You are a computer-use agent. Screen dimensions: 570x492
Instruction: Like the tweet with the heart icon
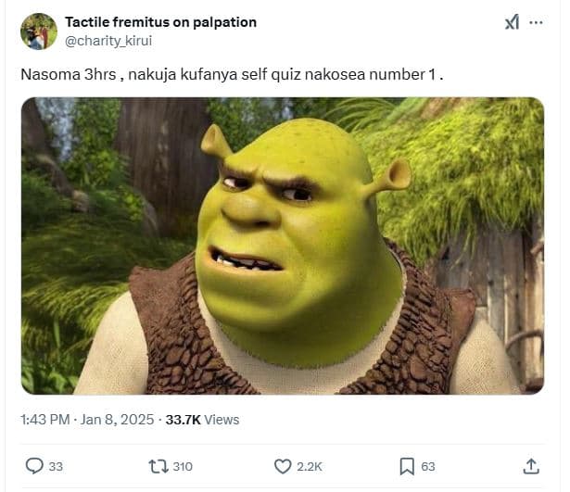(x=283, y=466)
